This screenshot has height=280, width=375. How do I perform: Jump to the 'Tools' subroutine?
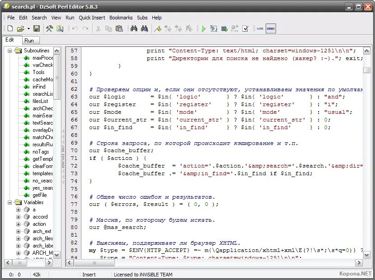pyautogui.click(x=38, y=72)
